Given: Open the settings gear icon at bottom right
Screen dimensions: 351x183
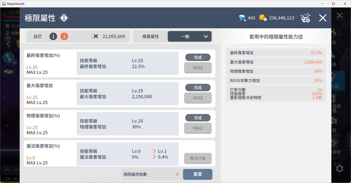Looking at the screenshot, I should (x=339, y=168).
